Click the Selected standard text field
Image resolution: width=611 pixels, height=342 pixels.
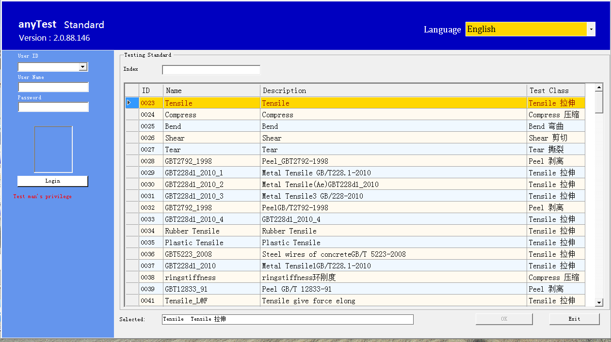(x=287, y=319)
